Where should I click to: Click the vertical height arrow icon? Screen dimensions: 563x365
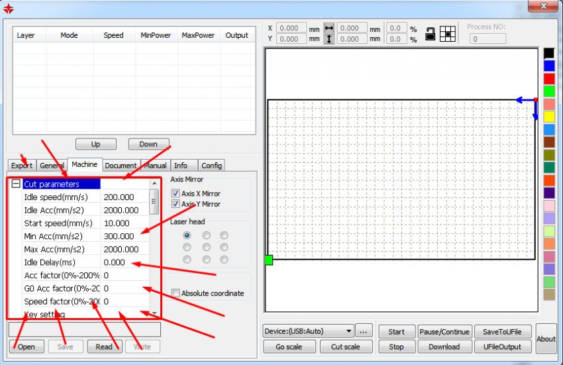pyautogui.click(x=329, y=40)
